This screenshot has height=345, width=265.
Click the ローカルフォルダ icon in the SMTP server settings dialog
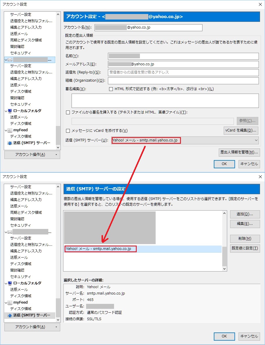point(10,283)
